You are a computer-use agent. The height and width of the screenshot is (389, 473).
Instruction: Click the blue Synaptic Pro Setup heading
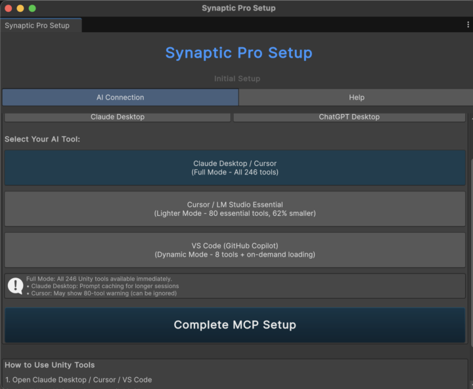(238, 52)
